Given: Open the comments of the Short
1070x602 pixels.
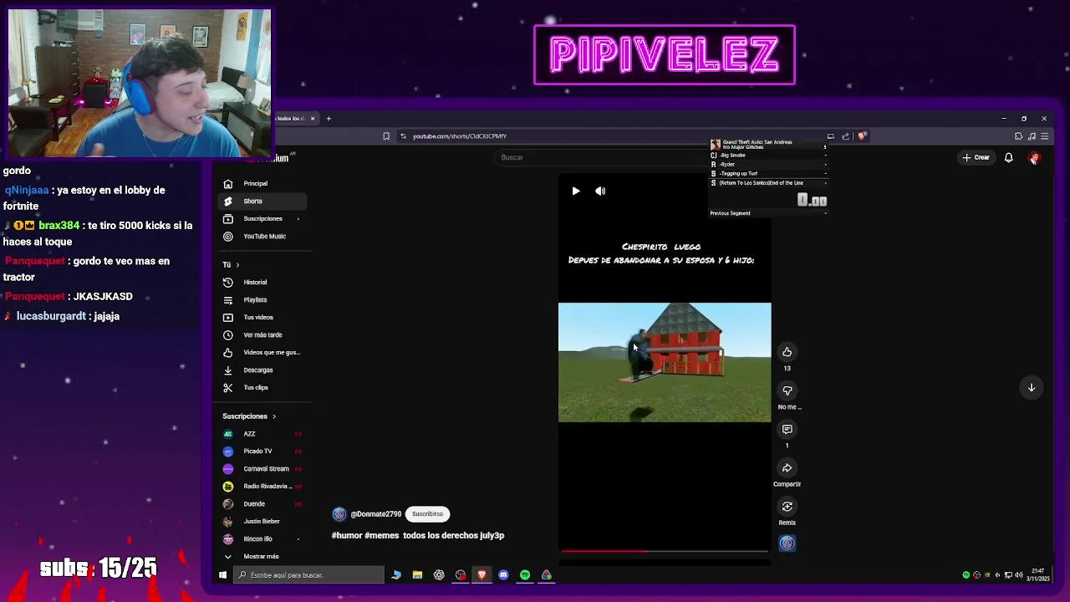Looking at the screenshot, I should (787, 429).
